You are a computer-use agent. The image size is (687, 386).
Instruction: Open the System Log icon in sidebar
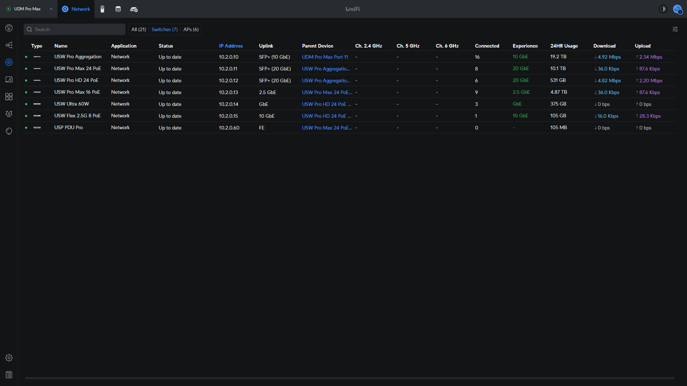coord(9,375)
